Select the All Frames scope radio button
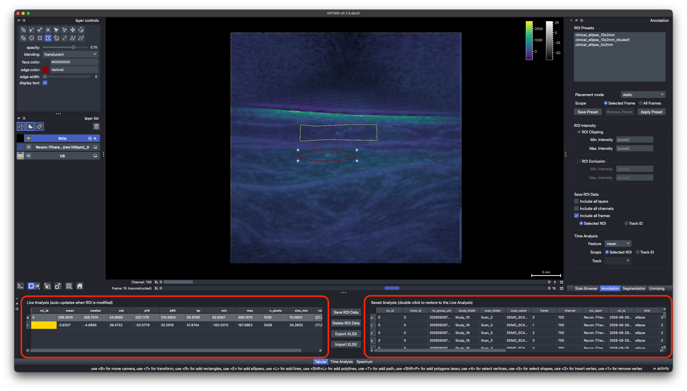 (640, 103)
